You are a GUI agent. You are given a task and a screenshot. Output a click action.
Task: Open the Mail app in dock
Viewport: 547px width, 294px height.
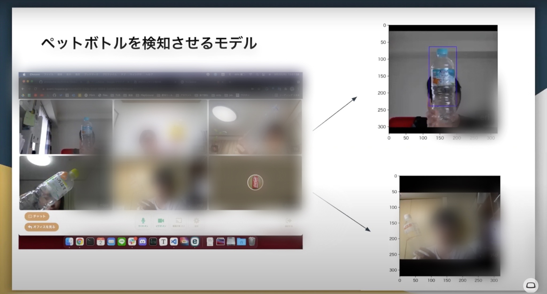point(111,241)
